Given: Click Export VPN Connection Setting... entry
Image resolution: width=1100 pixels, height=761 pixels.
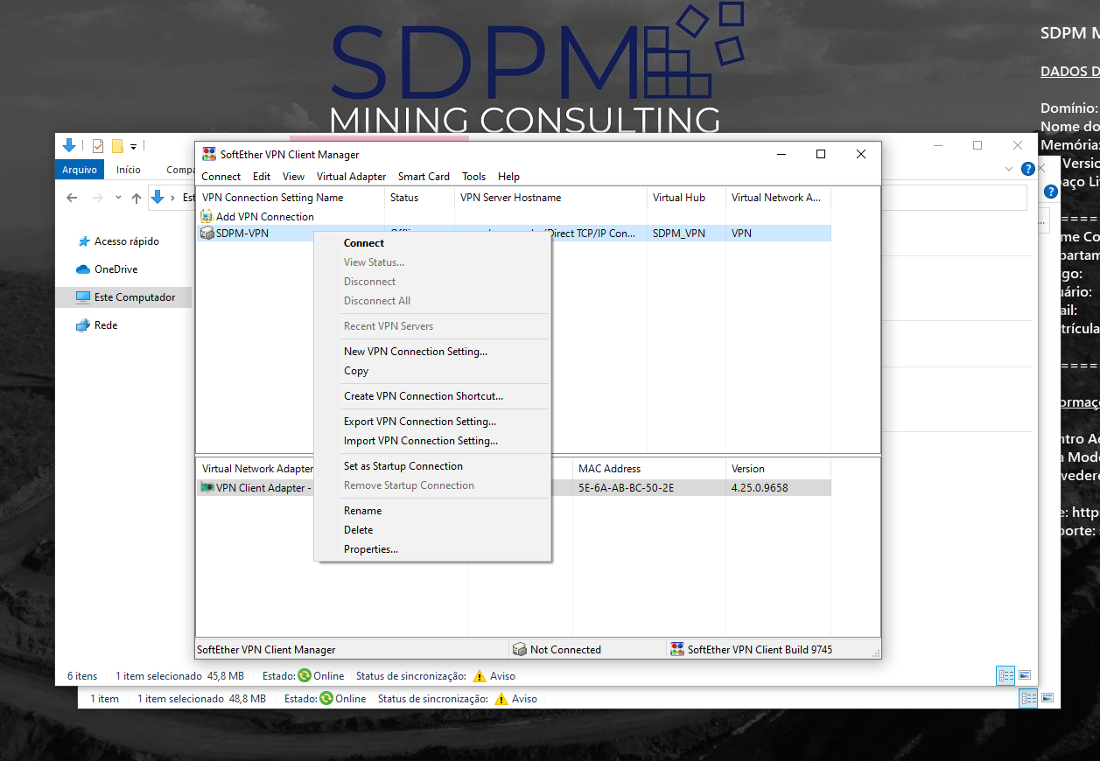Looking at the screenshot, I should point(420,422).
